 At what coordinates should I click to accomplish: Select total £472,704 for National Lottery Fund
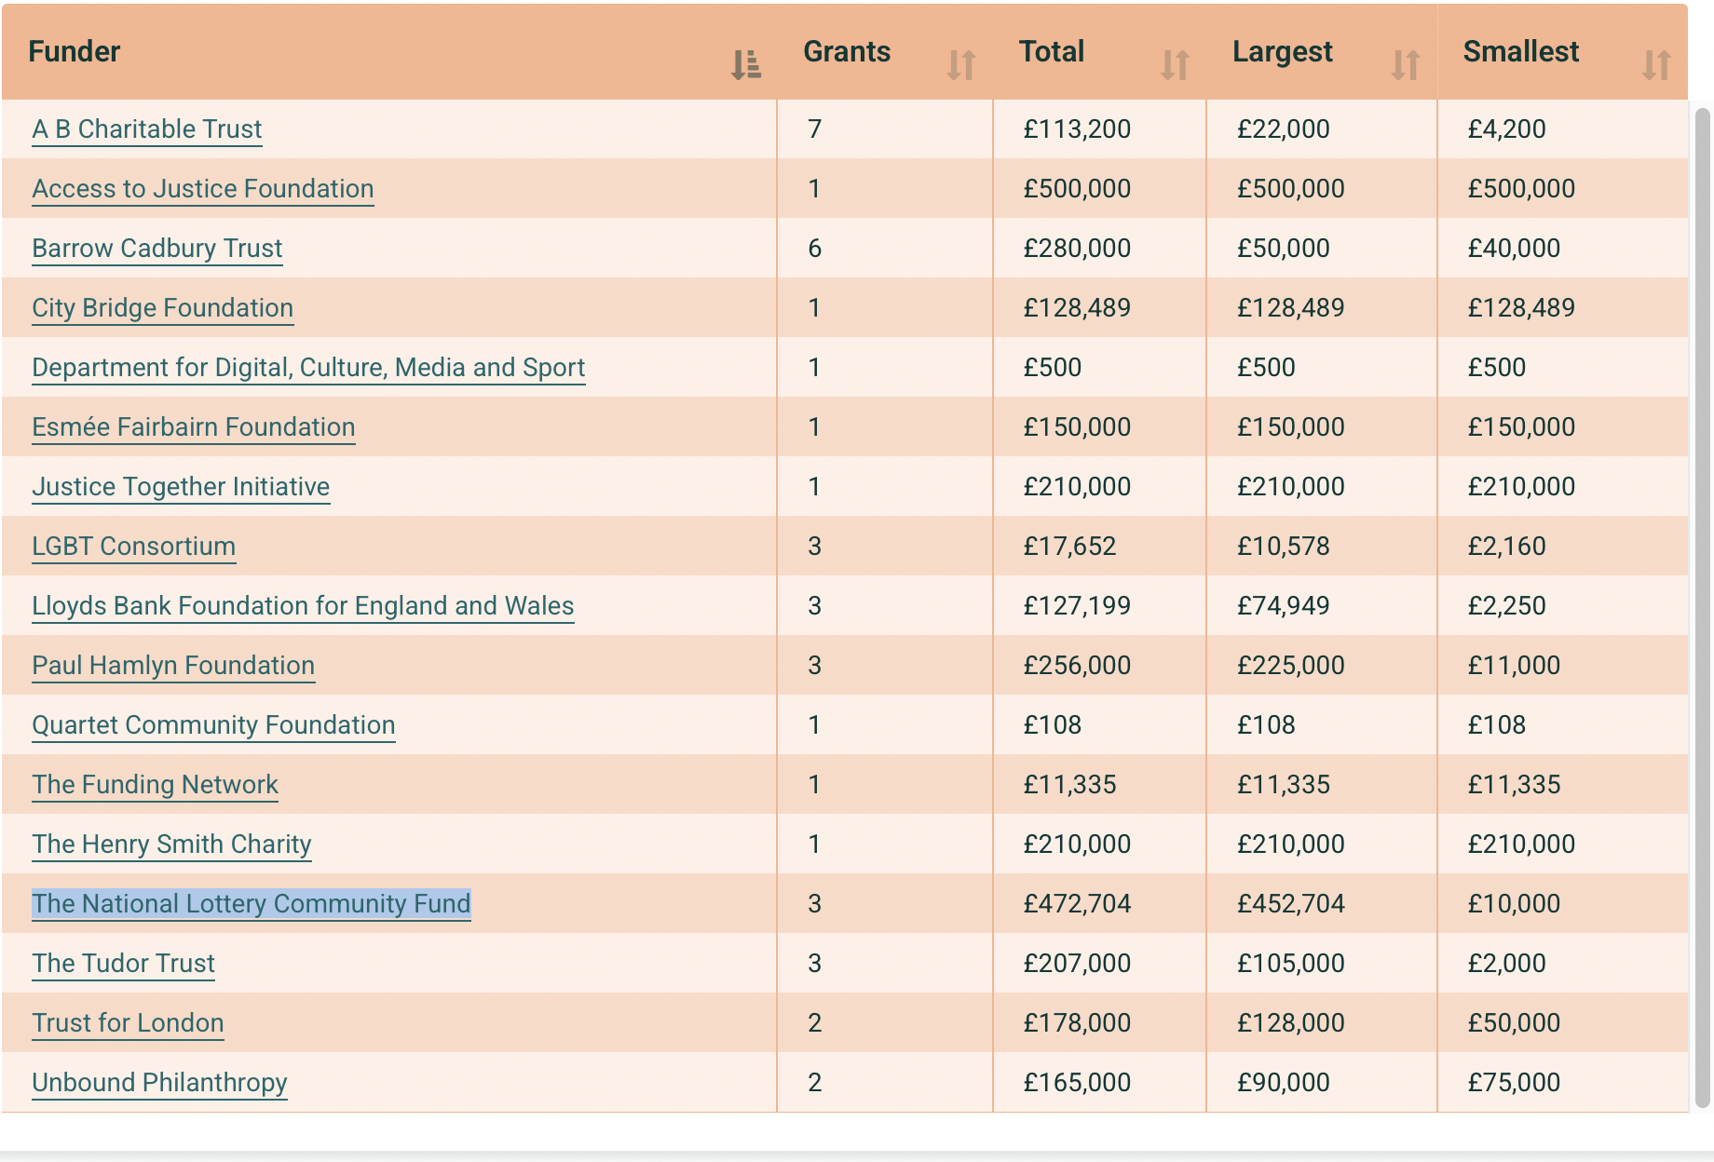1077,904
